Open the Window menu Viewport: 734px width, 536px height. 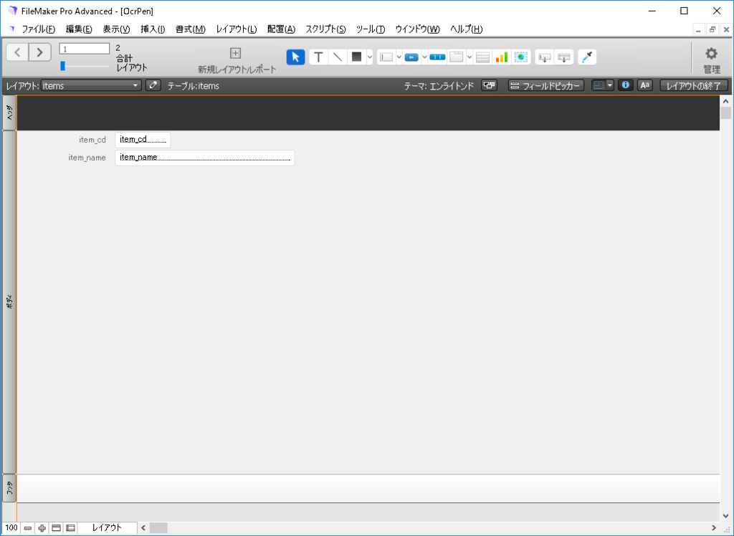418,29
